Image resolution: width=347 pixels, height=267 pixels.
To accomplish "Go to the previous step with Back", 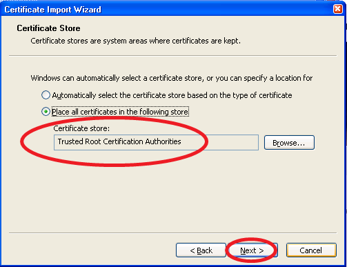I will pyautogui.click(x=201, y=250).
